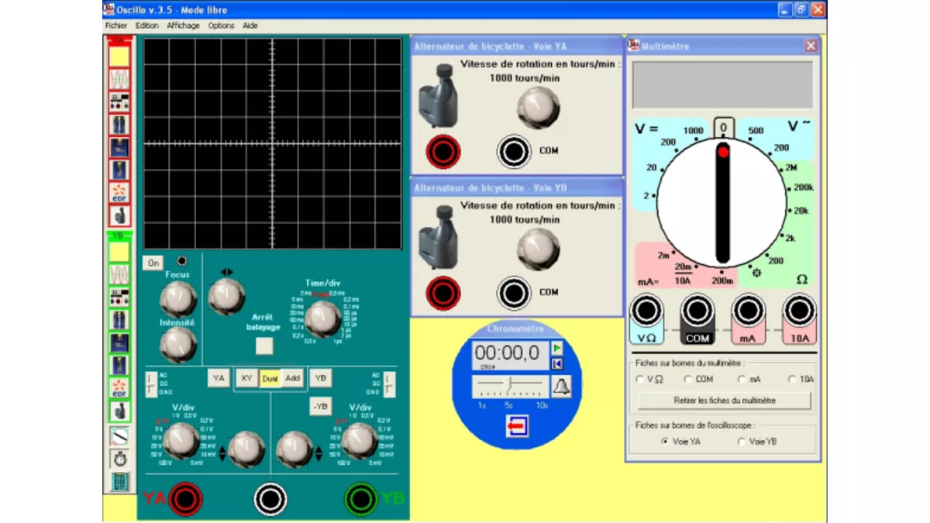Open the Options menu
This screenshot has height=523, width=930.
221,26
